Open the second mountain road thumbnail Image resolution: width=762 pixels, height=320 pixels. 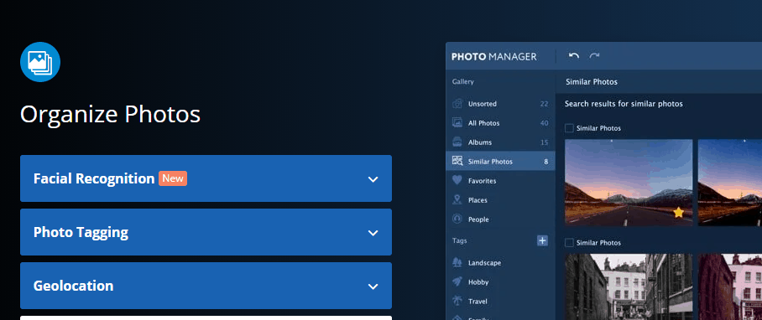click(x=730, y=183)
